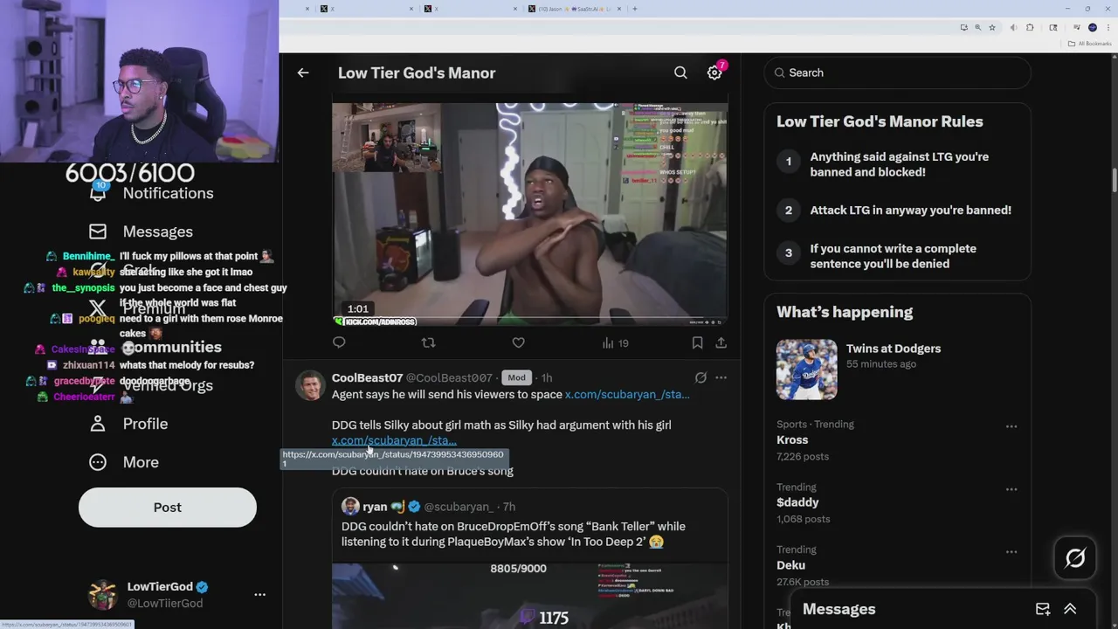Click tab audio speaker icon in toolbar
The width and height of the screenshot is (1118, 629).
click(1013, 28)
